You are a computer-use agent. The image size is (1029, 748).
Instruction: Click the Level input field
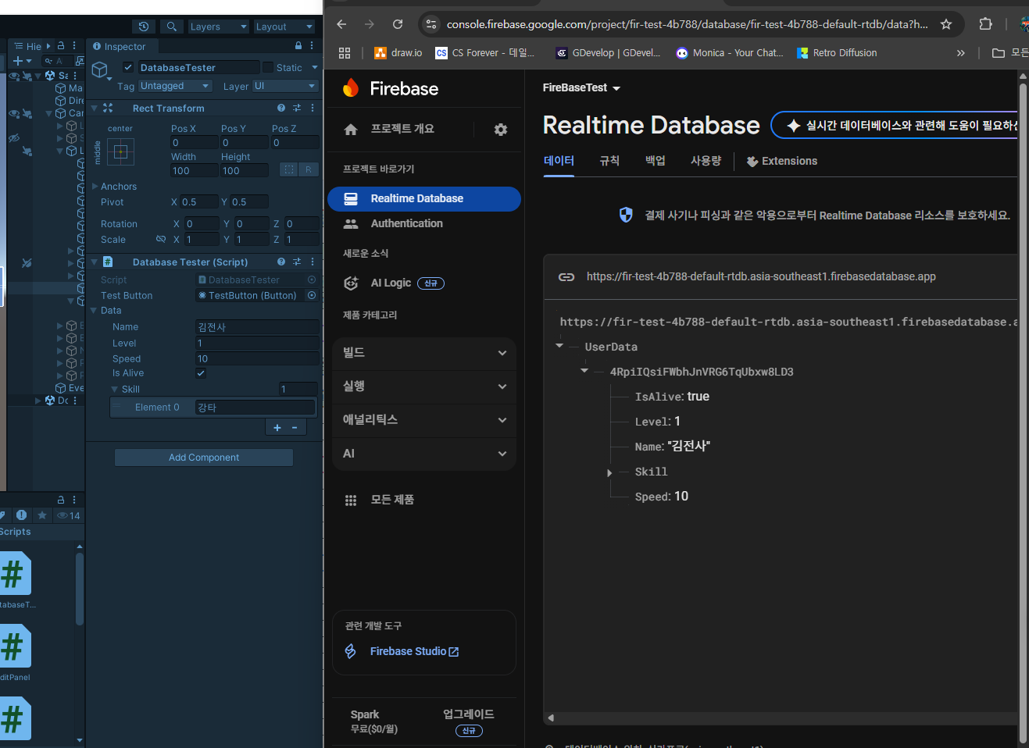(x=256, y=343)
